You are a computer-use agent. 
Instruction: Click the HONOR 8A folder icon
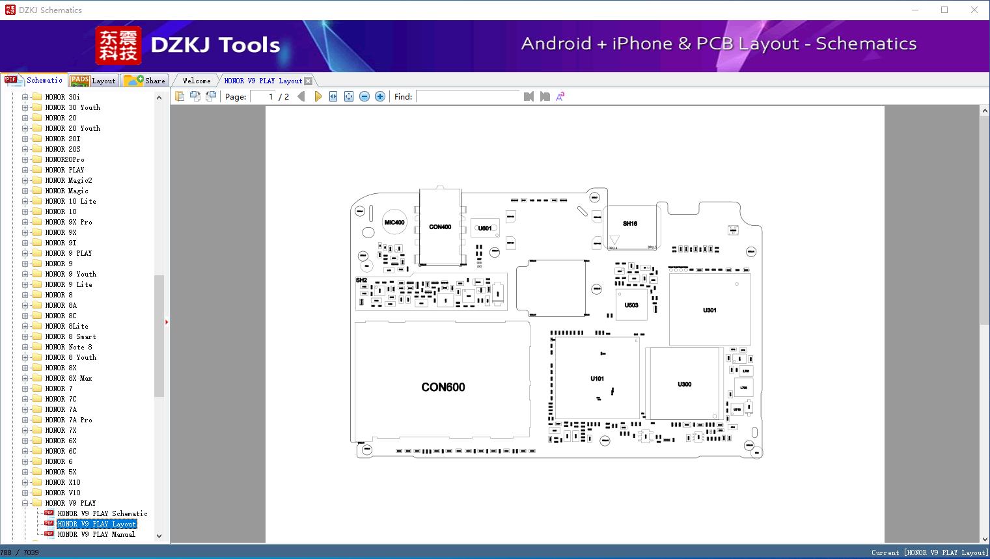coord(37,305)
